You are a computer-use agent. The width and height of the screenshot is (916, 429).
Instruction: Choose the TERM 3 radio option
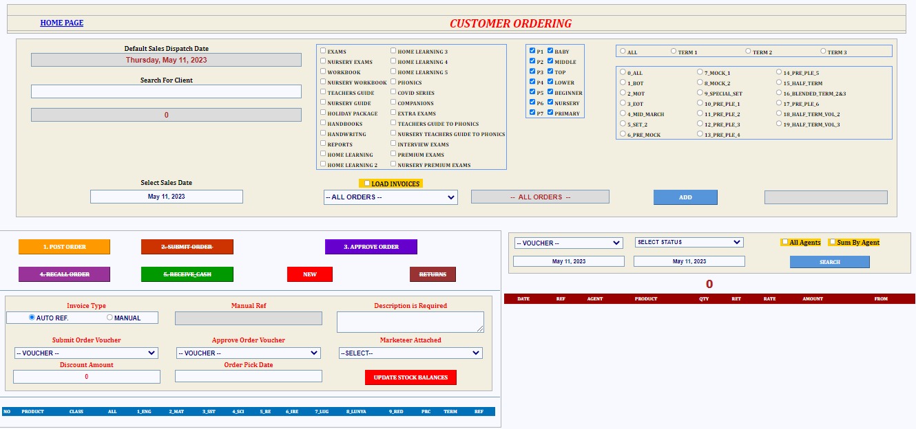click(x=824, y=51)
